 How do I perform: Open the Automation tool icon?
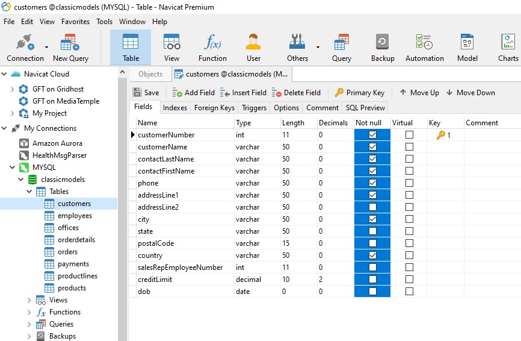pos(424,48)
